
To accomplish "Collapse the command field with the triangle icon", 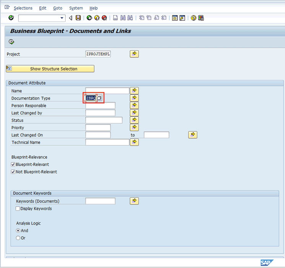I will click(71, 18).
